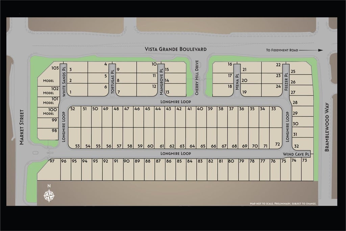
Task: Select lot 25 next to Feezer Pl
Action: click(x=300, y=68)
